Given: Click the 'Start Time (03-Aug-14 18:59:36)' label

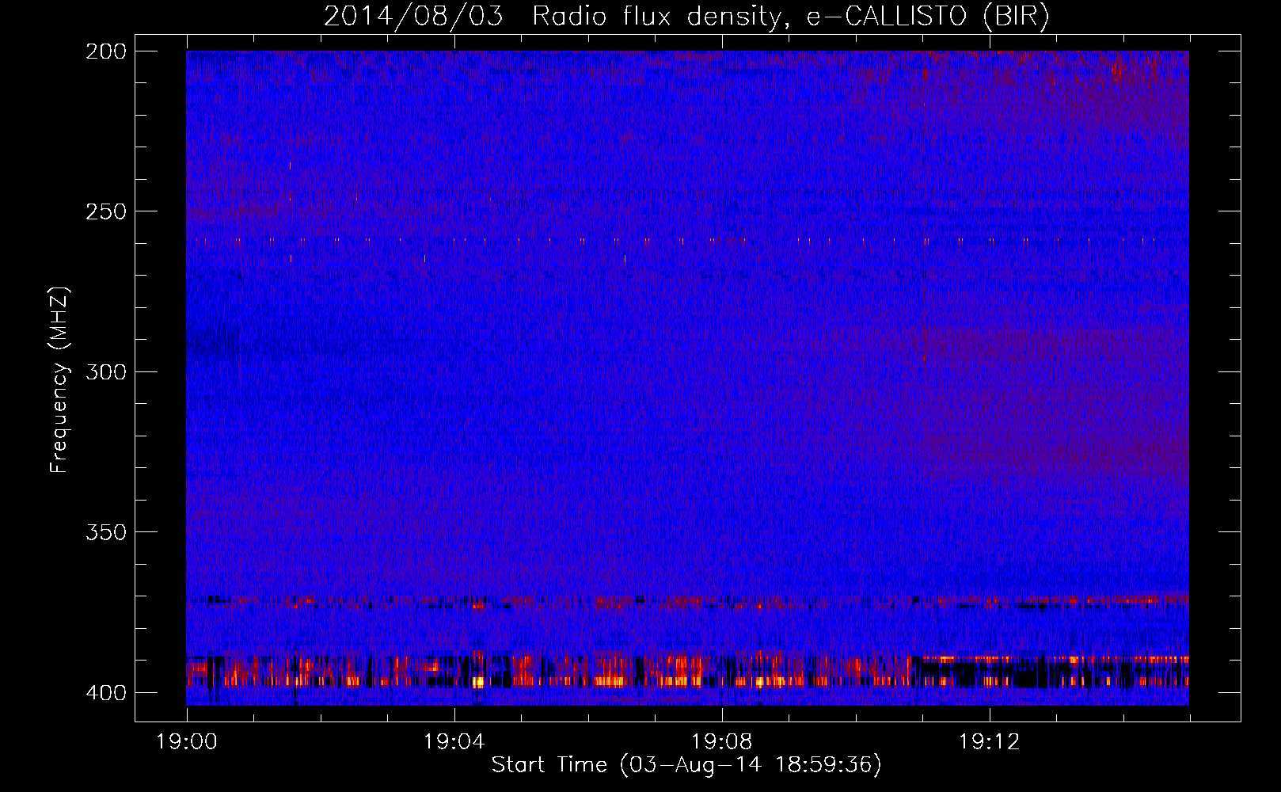Looking at the screenshot, I should (x=686, y=765).
